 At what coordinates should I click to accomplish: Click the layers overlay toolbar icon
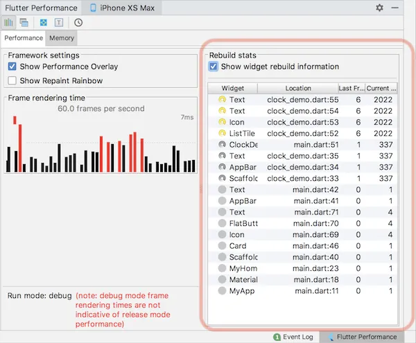[24, 23]
